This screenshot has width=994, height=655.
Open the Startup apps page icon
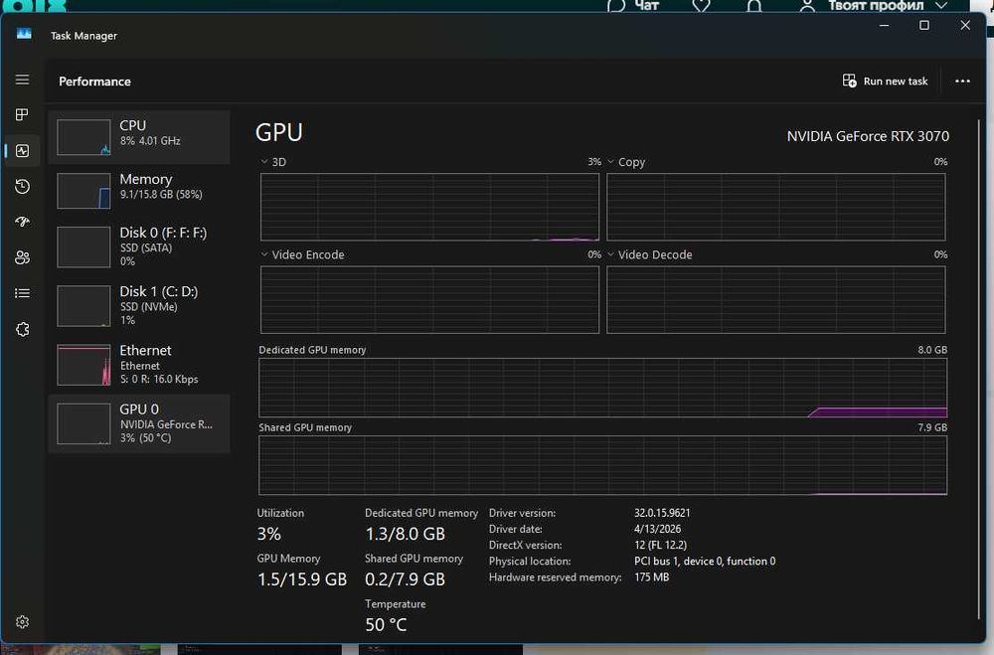pyautogui.click(x=22, y=222)
